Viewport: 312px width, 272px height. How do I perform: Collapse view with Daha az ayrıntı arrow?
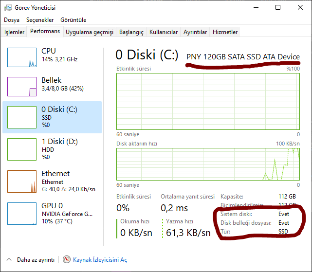tap(9, 260)
